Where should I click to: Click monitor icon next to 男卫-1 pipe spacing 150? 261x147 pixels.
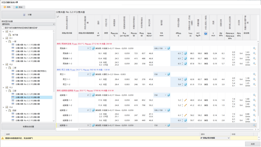[x=168, y=74]
